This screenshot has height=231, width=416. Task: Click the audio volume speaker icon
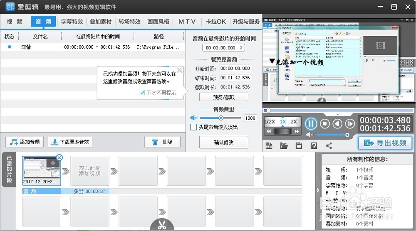(194, 118)
